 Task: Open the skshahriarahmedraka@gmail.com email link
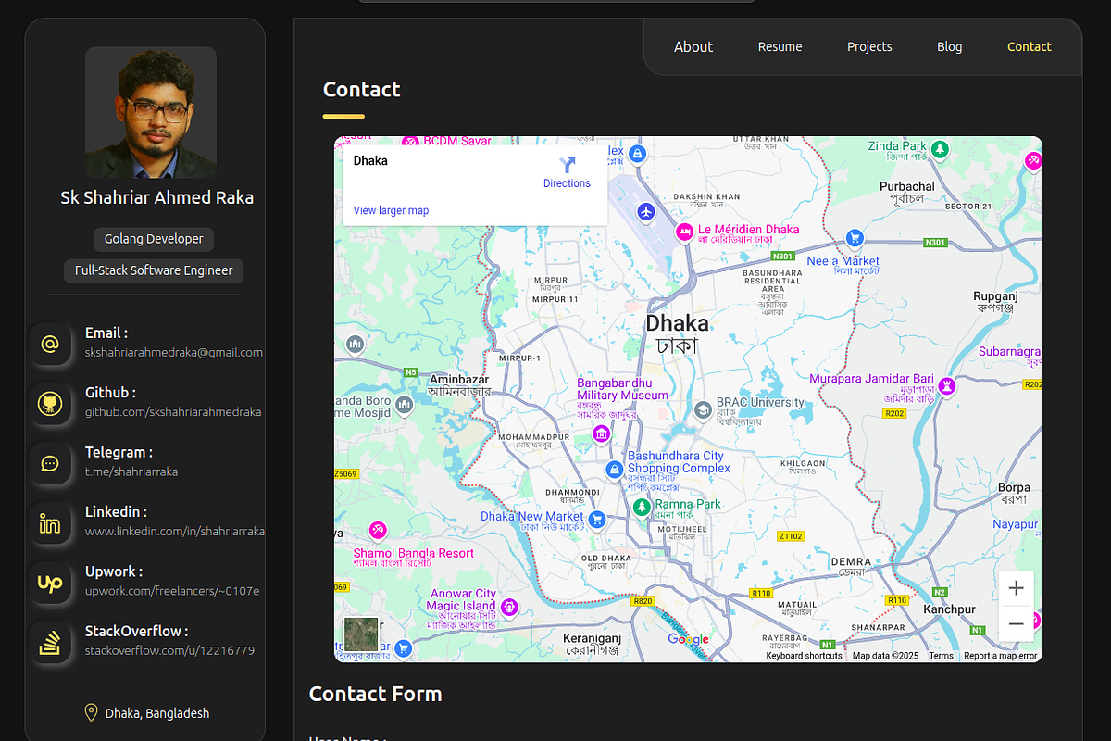[x=174, y=352]
